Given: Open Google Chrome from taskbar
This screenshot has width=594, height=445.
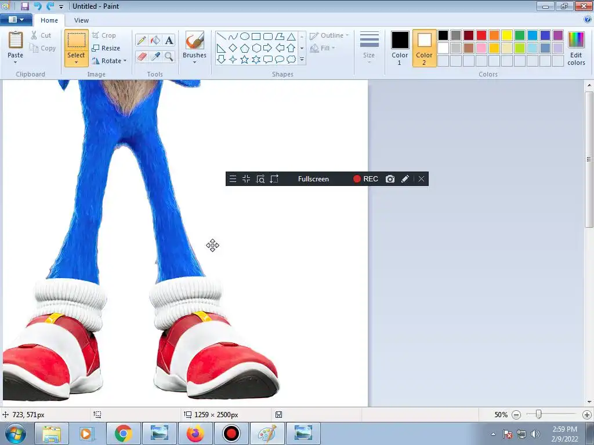Looking at the screenshot, I should pos(123,433).
